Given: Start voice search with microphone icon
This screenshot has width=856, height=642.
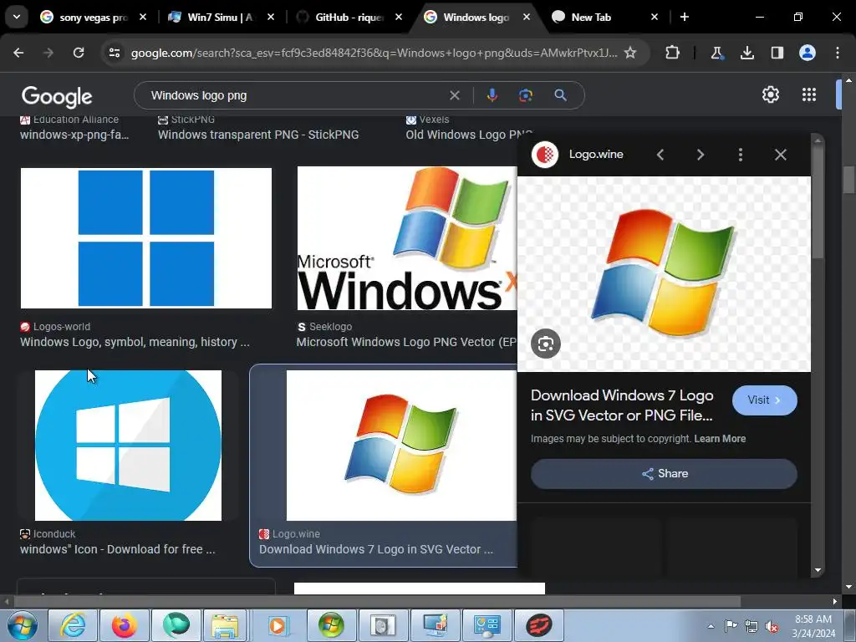Looking at the screenshot, I should click(492, 95).
